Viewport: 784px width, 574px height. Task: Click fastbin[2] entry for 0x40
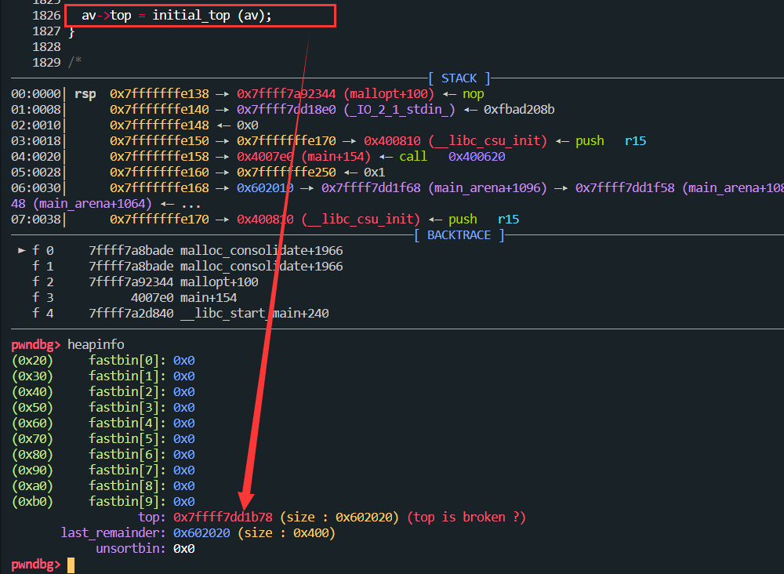(103, 391)
